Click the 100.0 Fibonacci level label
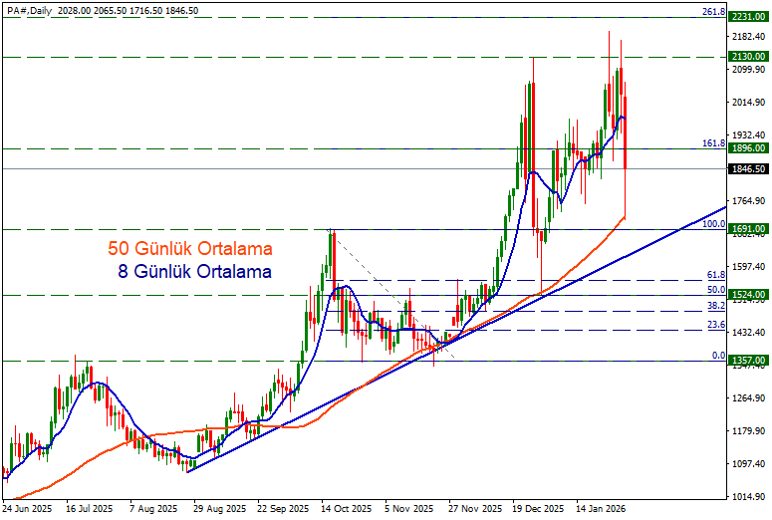 pyautogui.click(x=712, y=224)
